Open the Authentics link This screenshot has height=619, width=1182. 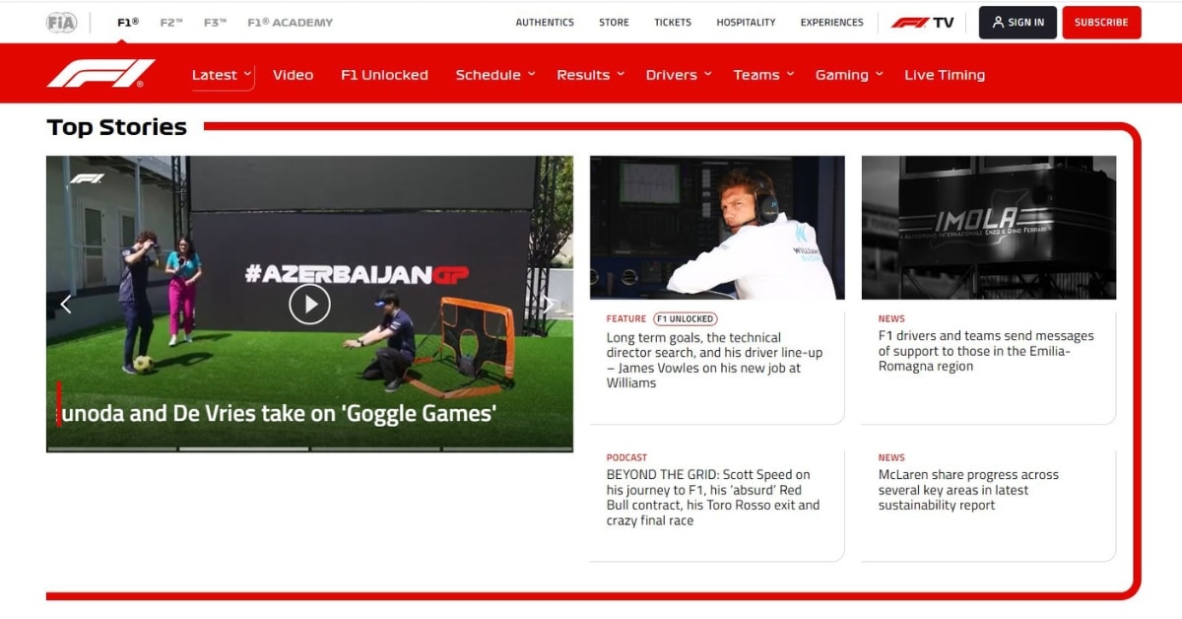click(x=545, y=23)
